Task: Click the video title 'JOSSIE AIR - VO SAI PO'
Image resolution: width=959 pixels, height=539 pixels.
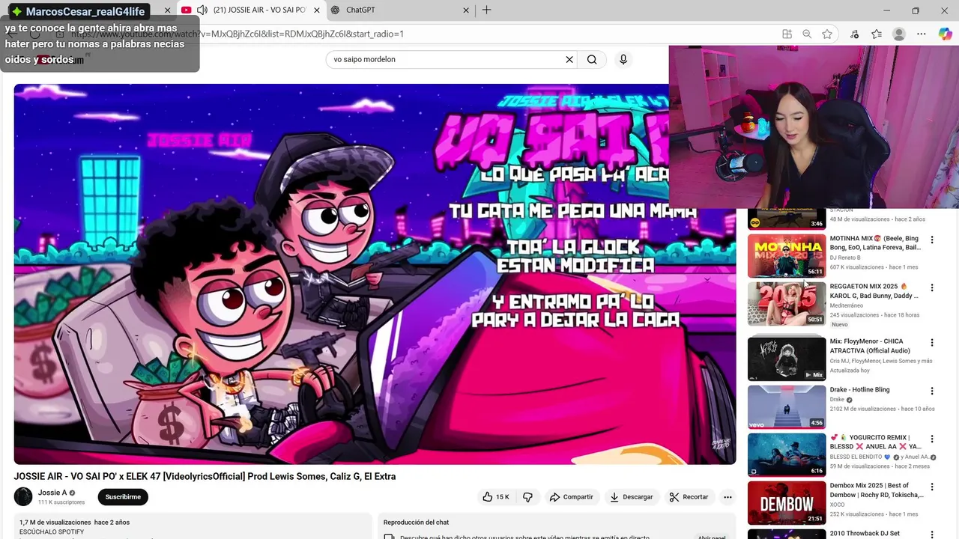Action: pos(205,476)
